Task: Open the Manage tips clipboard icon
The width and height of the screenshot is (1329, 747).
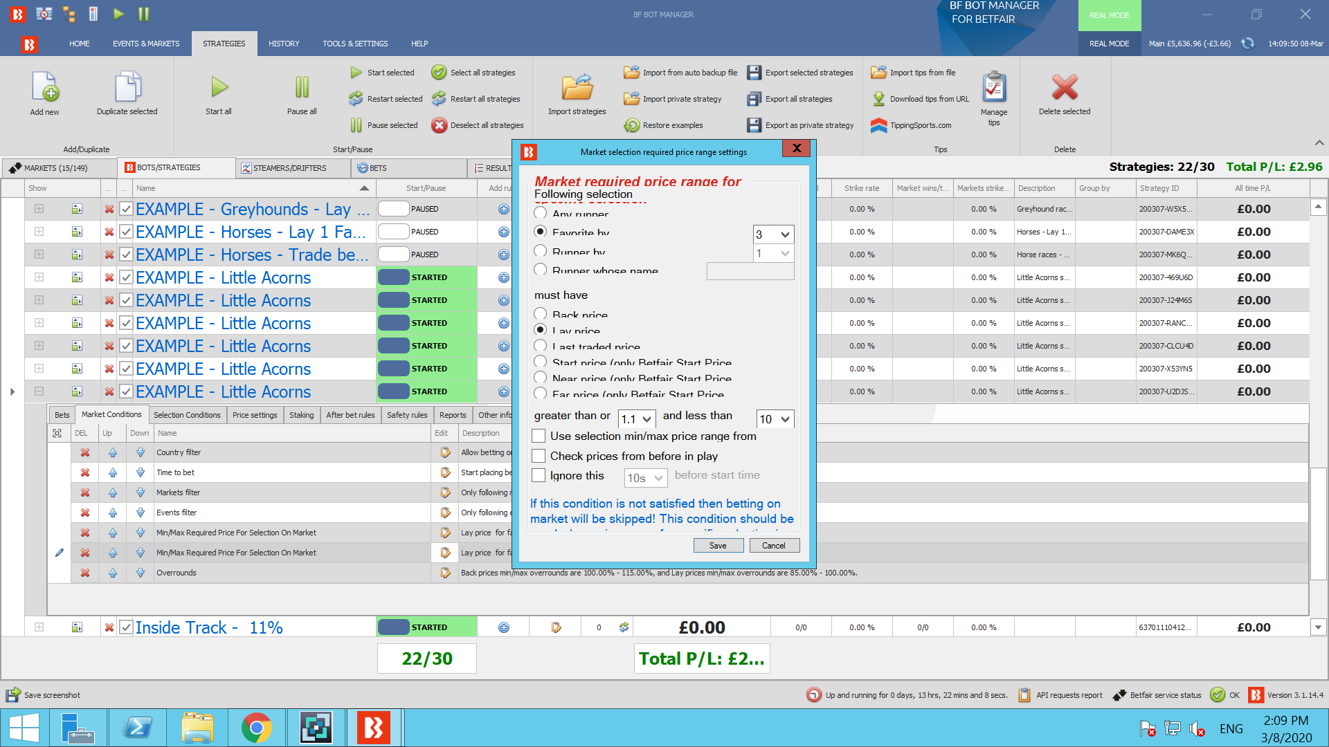Action: click(x=994, y=88)
